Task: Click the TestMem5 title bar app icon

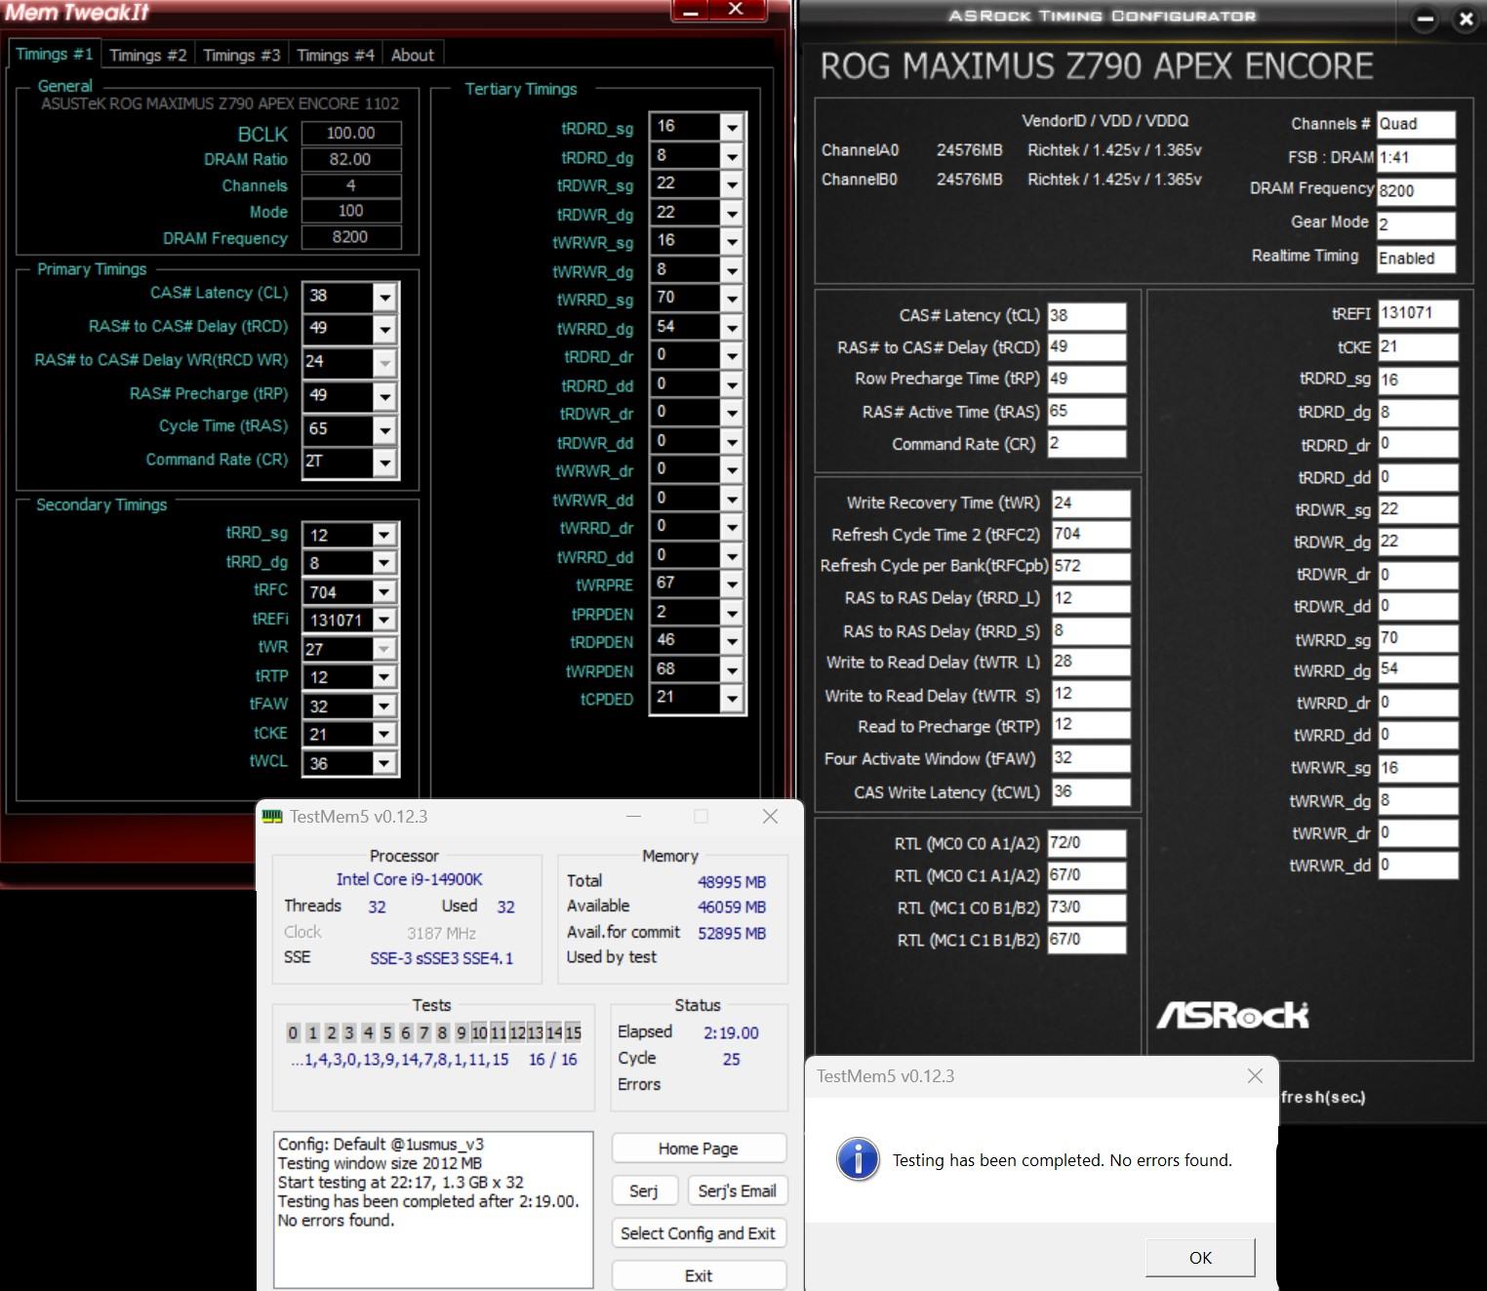Action: point(272,817)
